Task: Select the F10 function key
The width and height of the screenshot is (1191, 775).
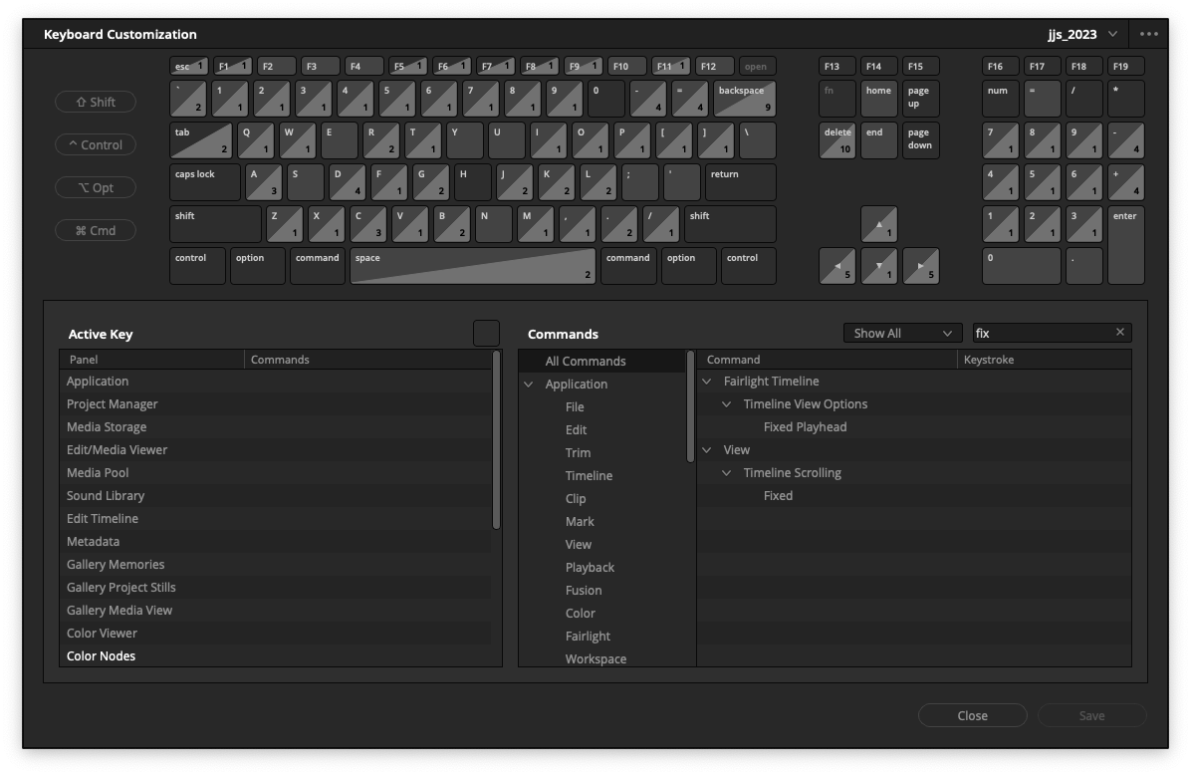Action: tap(626, 66)
